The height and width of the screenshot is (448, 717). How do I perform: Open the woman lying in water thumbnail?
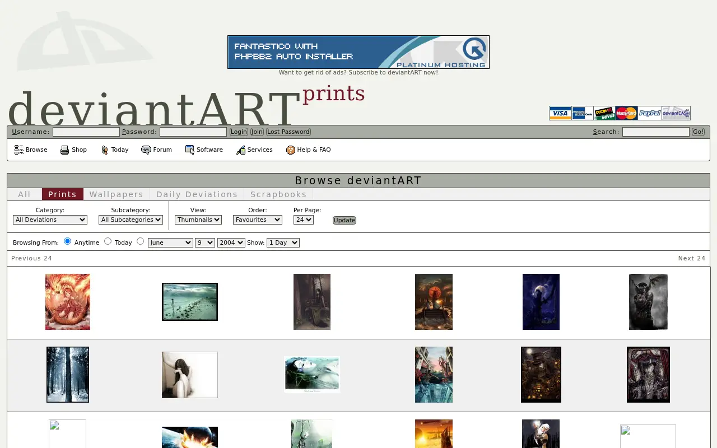point(312,375)
